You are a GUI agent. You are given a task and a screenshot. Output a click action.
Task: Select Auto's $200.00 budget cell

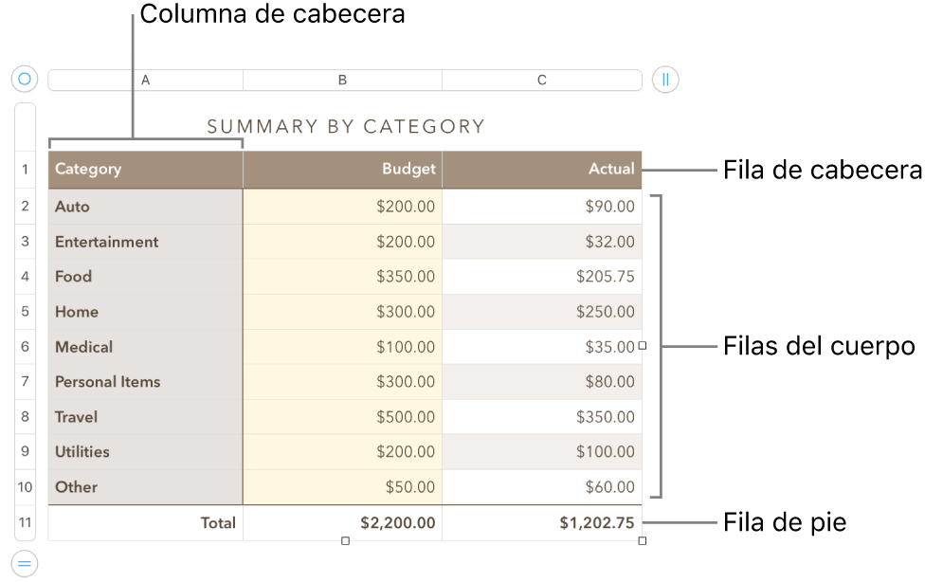tap(342, 206)
